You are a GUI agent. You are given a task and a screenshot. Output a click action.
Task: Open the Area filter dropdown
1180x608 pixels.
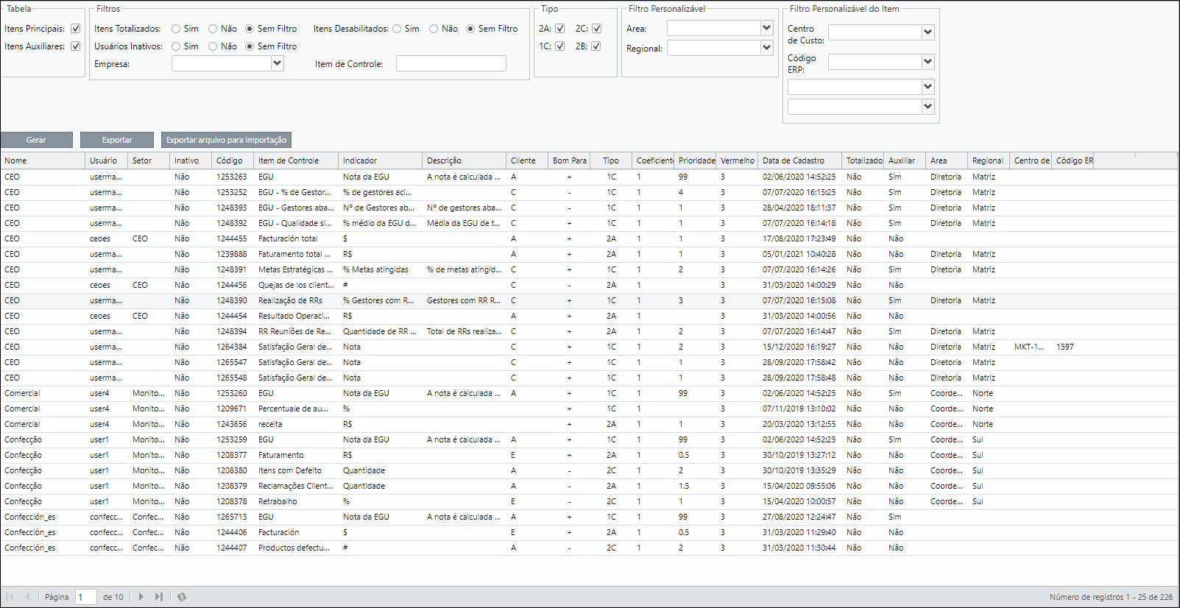(766, 28)
